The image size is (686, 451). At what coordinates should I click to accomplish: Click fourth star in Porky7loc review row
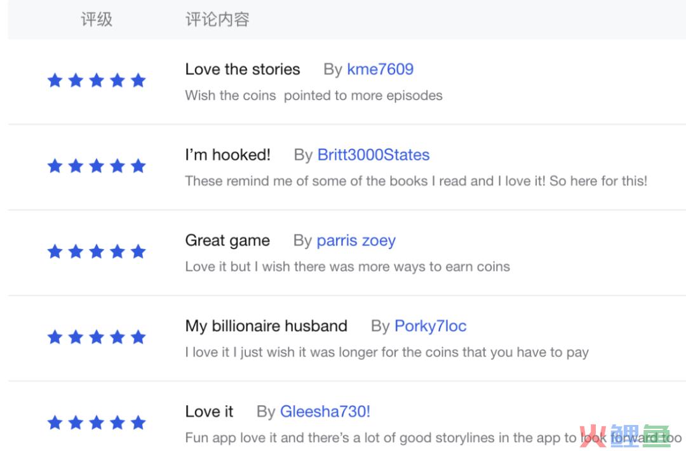[x=118, y=337]
